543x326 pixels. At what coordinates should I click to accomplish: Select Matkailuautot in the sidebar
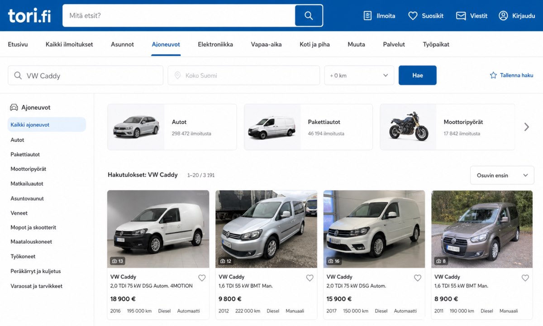click(x=27, y=184)
